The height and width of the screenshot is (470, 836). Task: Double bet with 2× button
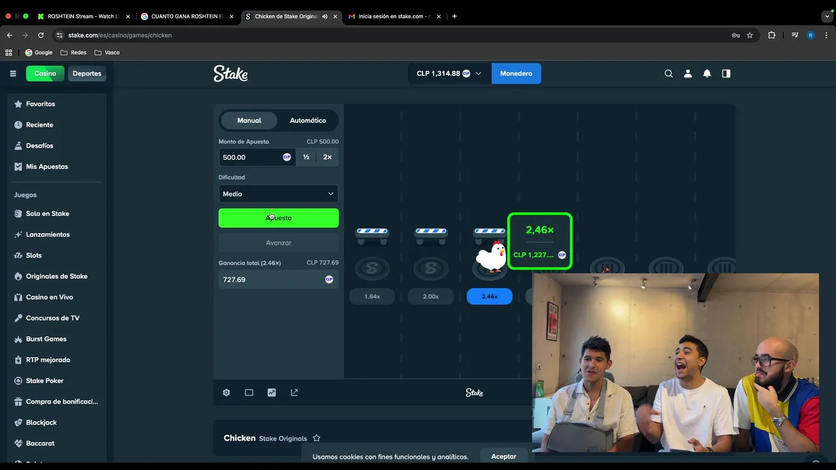(327, 157)
